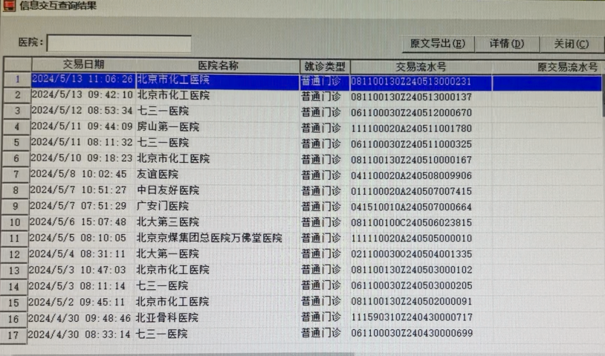Image resolution: width=605 pixels, height=356 pixels.
Task: Click inside the 医院 input field
Action: (118, 43)
